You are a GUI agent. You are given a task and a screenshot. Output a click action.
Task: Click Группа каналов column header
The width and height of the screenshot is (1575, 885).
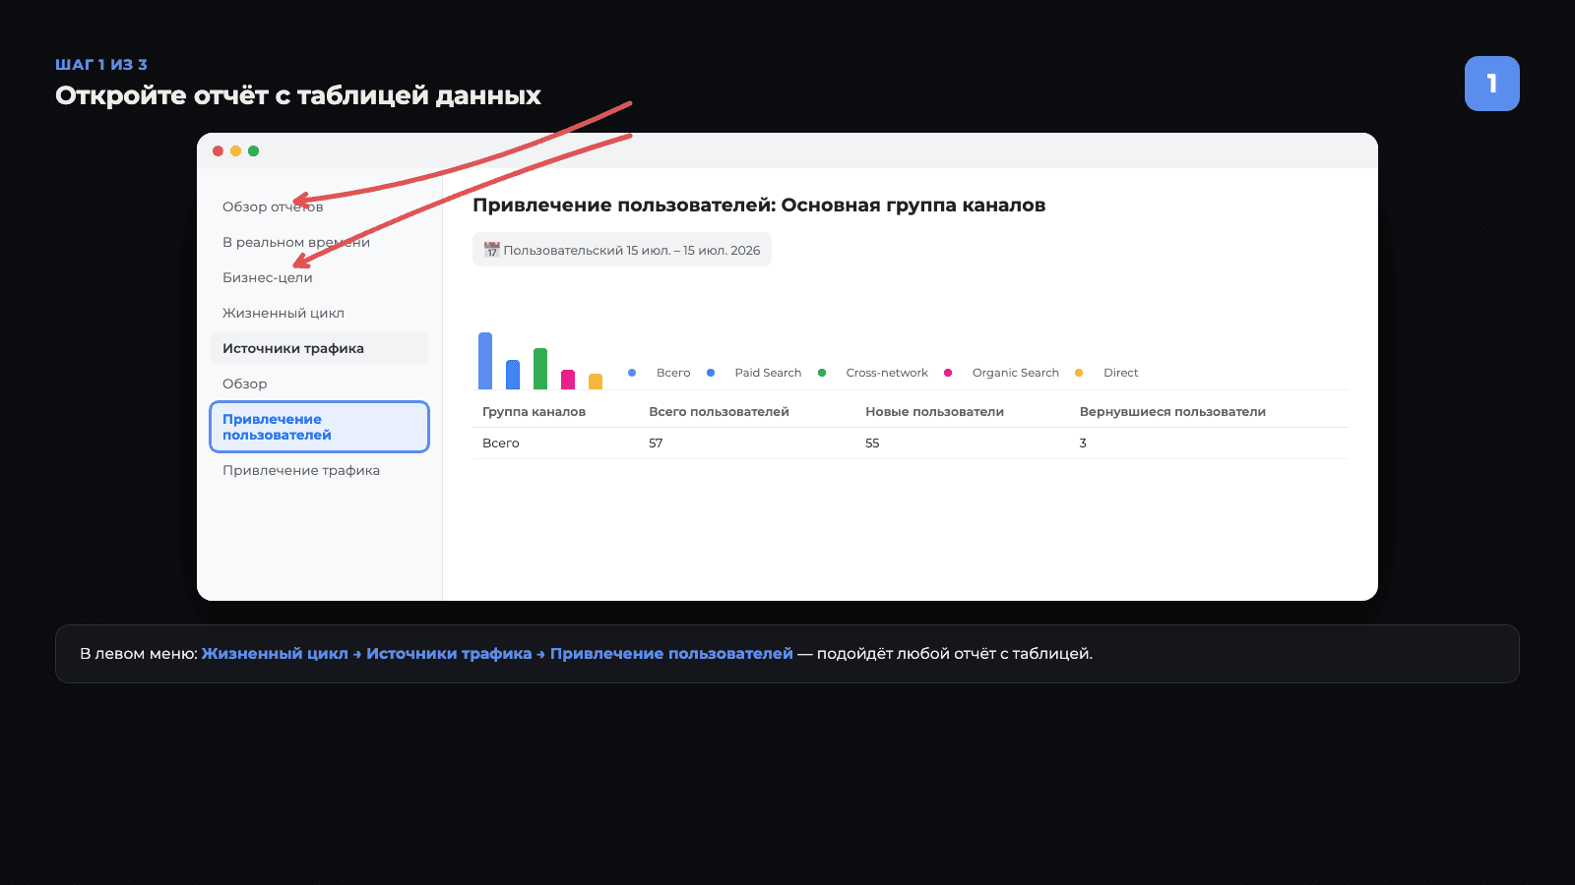(534, 412)
